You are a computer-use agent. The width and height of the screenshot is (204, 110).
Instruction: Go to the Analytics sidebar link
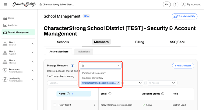pos(13,25)
